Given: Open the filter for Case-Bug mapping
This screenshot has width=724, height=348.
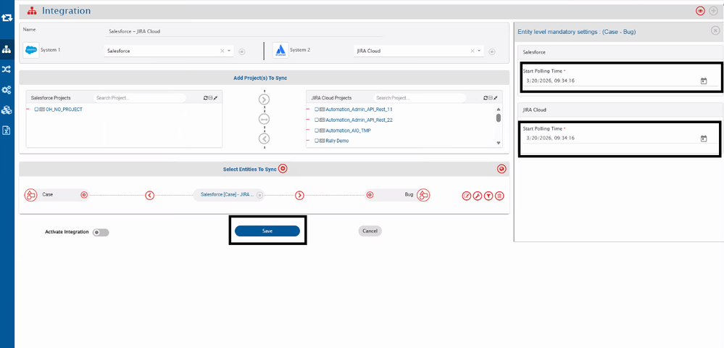Looking at the screenshot, I should click(x=488, y=196).
